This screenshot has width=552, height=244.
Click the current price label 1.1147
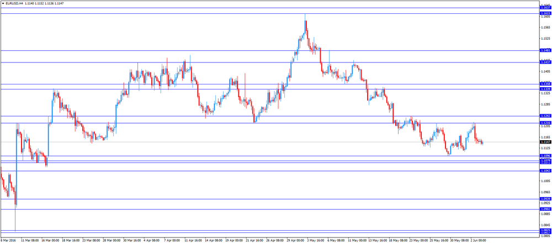coord(545,142)
